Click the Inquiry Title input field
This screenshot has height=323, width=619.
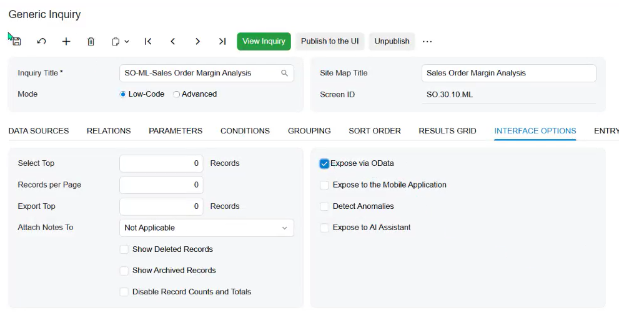207,73
